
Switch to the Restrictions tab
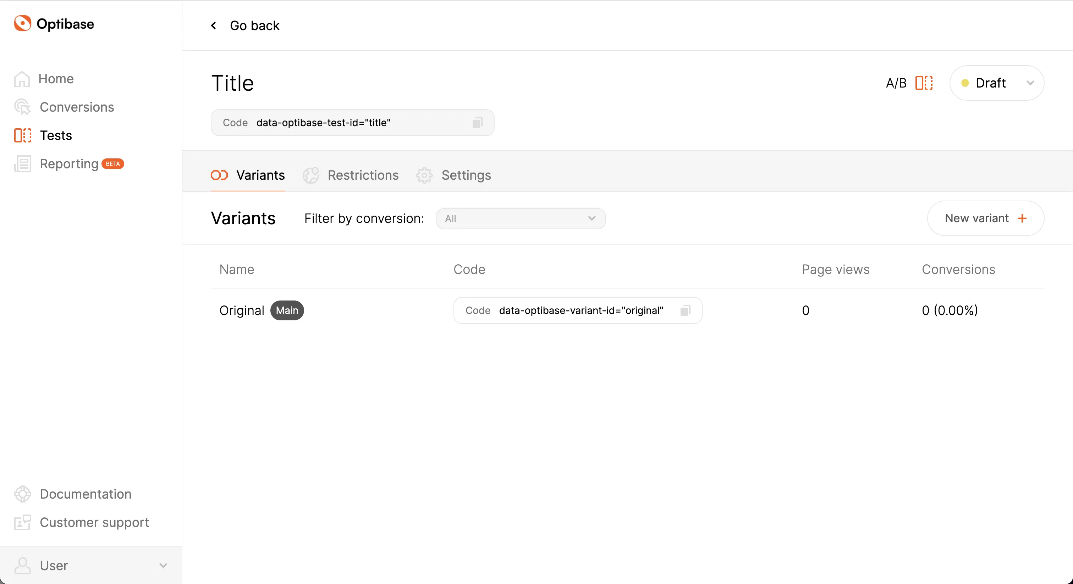point(363,175)
